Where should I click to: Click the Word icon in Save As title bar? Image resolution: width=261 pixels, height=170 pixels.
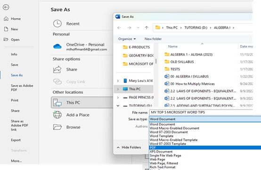pos(118,16)
